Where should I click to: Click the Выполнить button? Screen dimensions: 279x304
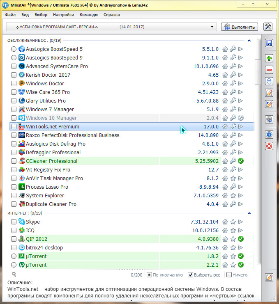tap(240, 27)
